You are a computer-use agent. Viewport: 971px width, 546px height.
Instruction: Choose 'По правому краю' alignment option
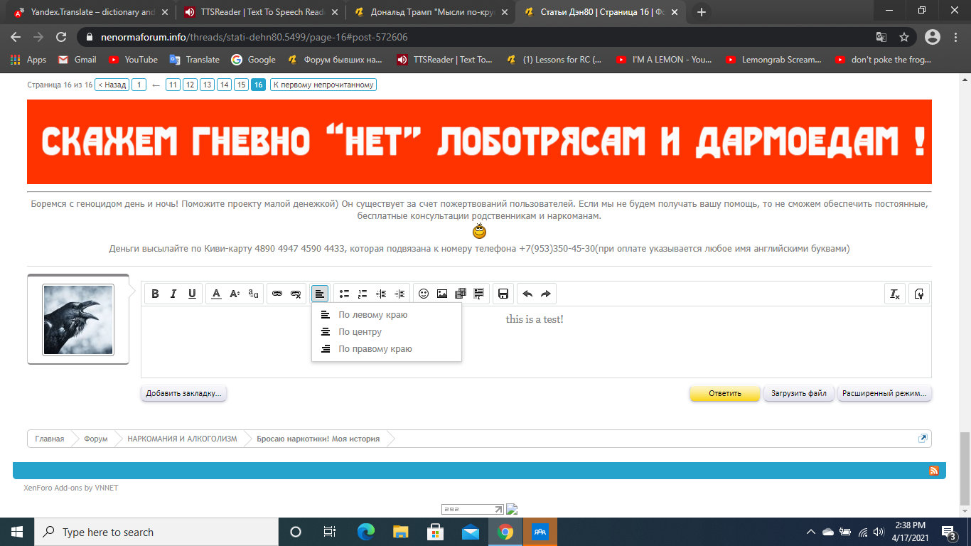(375, 349)
